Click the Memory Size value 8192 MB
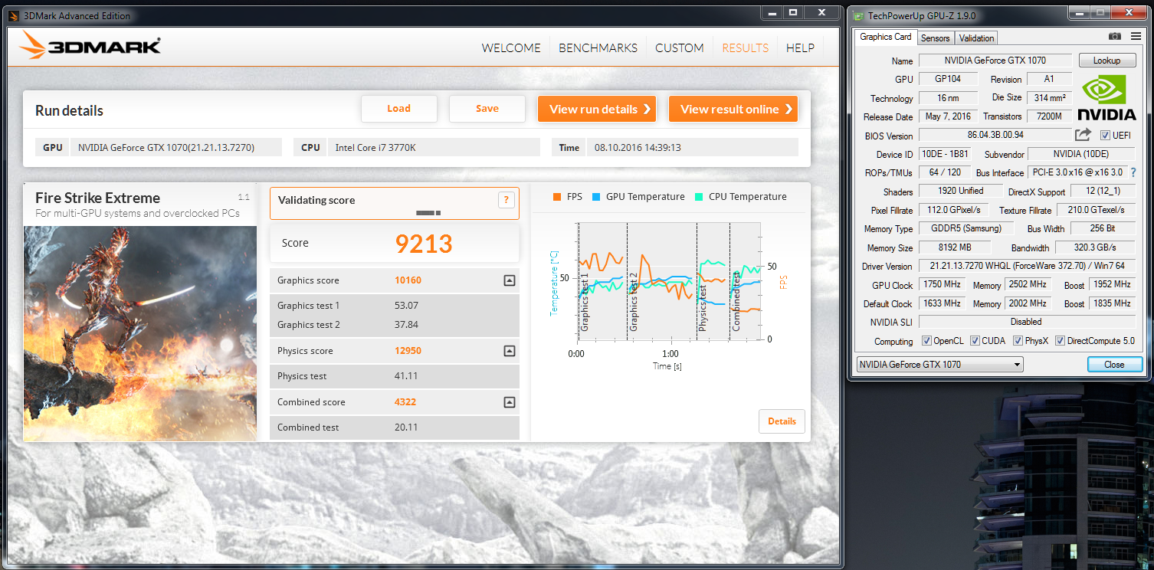The height and width of the screenshot is (570, 1154). click(955, 247)
